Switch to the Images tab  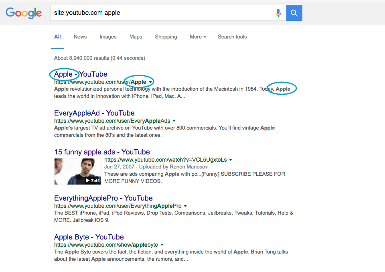(108, 37)
